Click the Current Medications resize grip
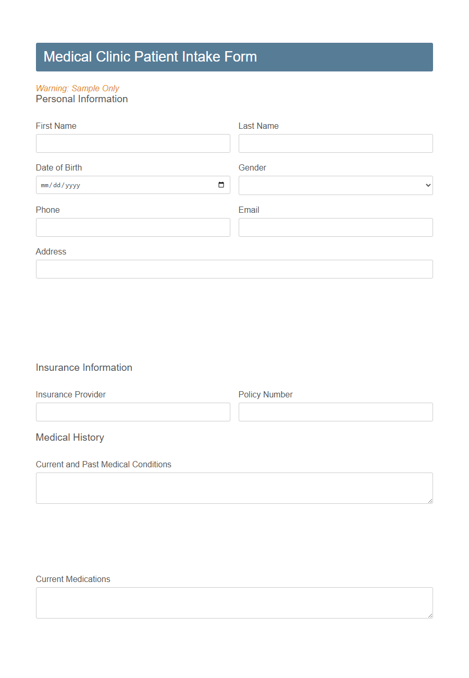 coord(430,616)
